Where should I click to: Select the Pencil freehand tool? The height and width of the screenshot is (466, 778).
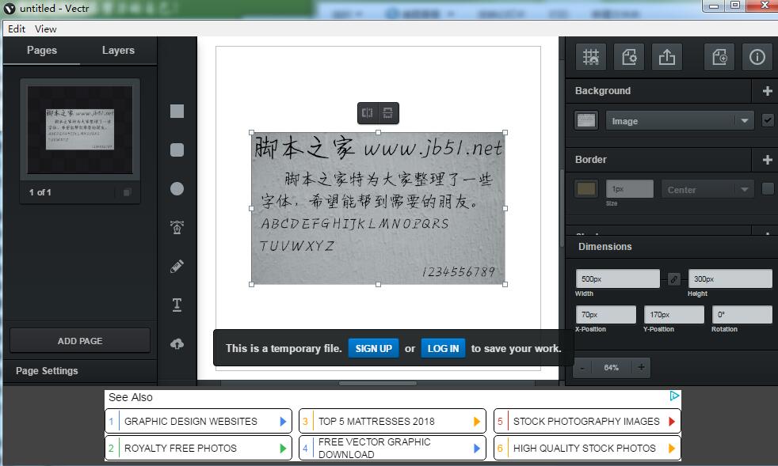(177, 267)
